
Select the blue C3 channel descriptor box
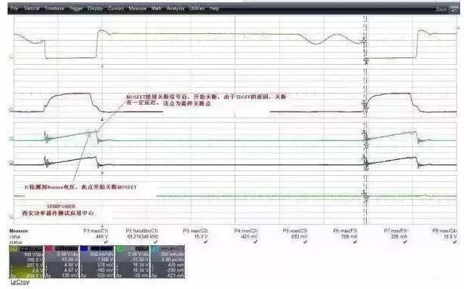pos(97,262)
